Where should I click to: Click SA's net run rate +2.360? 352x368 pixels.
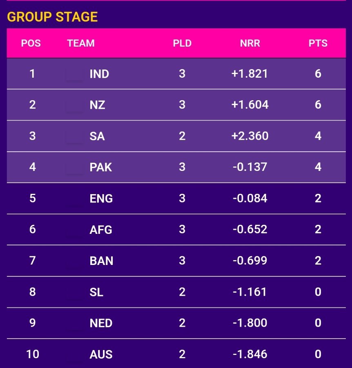click(250, 136)
